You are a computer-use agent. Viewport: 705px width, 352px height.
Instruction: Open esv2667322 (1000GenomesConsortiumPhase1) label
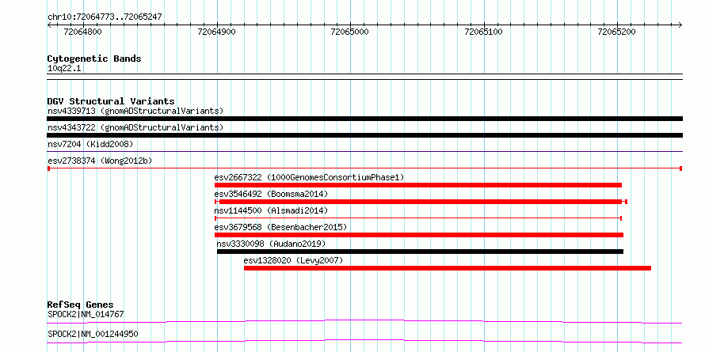click(x=310, y=177)
